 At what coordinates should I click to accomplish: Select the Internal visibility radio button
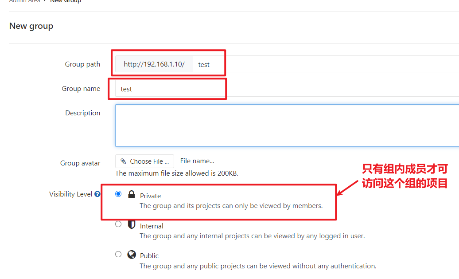click(x=118, y=224)
